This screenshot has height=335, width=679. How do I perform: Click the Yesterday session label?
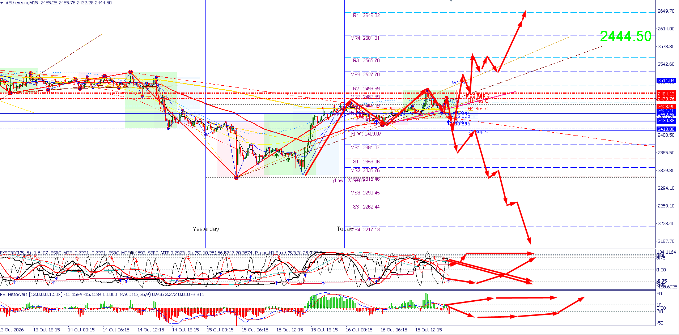click(206, 229)
